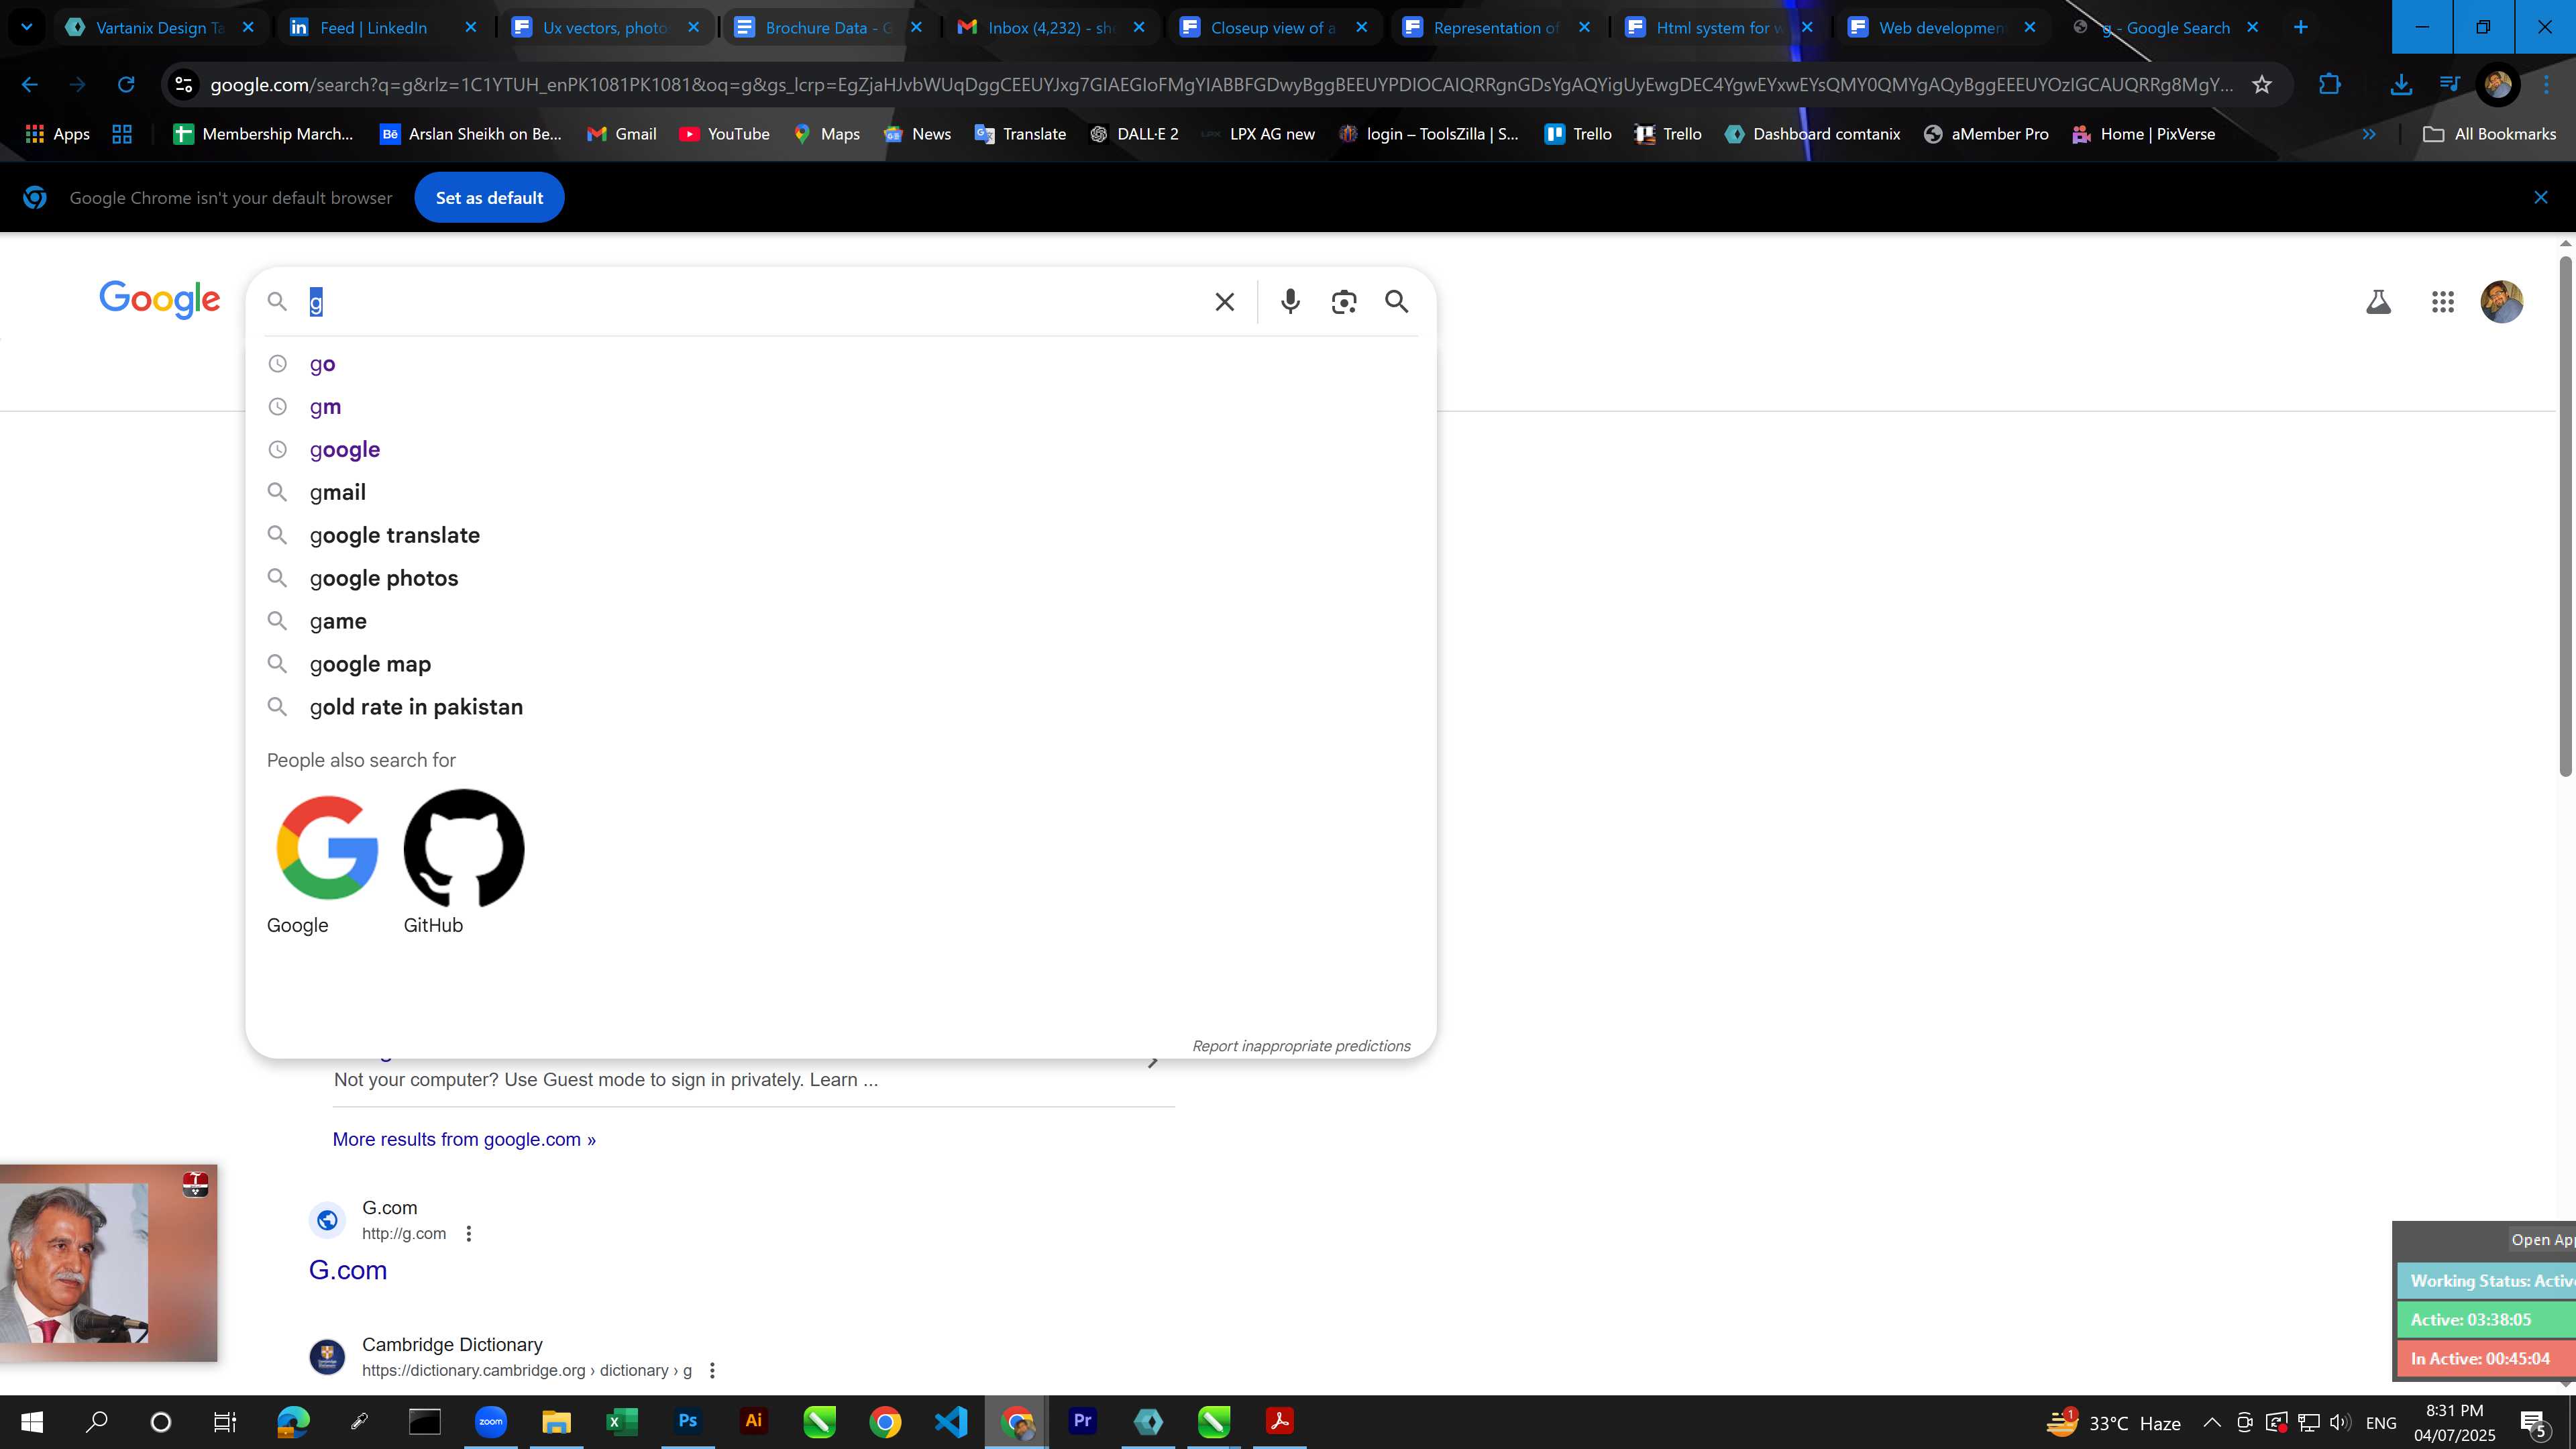
Task: Open Search Labs flask icon
Action: (x=2378, y=302)
